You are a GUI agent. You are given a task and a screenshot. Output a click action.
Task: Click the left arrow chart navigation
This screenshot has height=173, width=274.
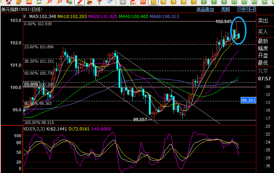240,9
